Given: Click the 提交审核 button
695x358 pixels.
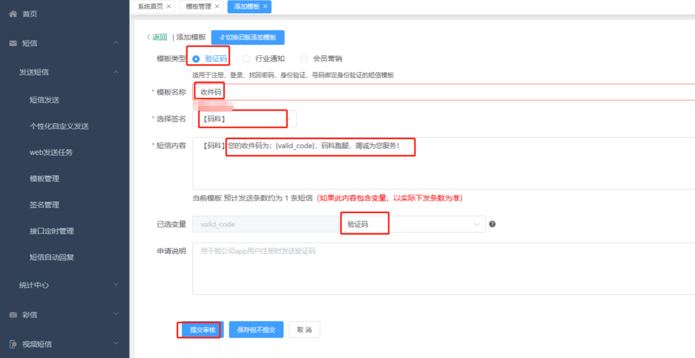Looking at the screenshot, I should (203, 329).
